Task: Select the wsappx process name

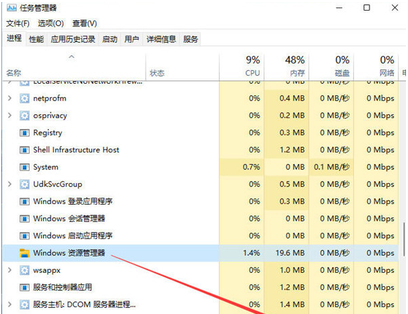Action: coord(47,270)
